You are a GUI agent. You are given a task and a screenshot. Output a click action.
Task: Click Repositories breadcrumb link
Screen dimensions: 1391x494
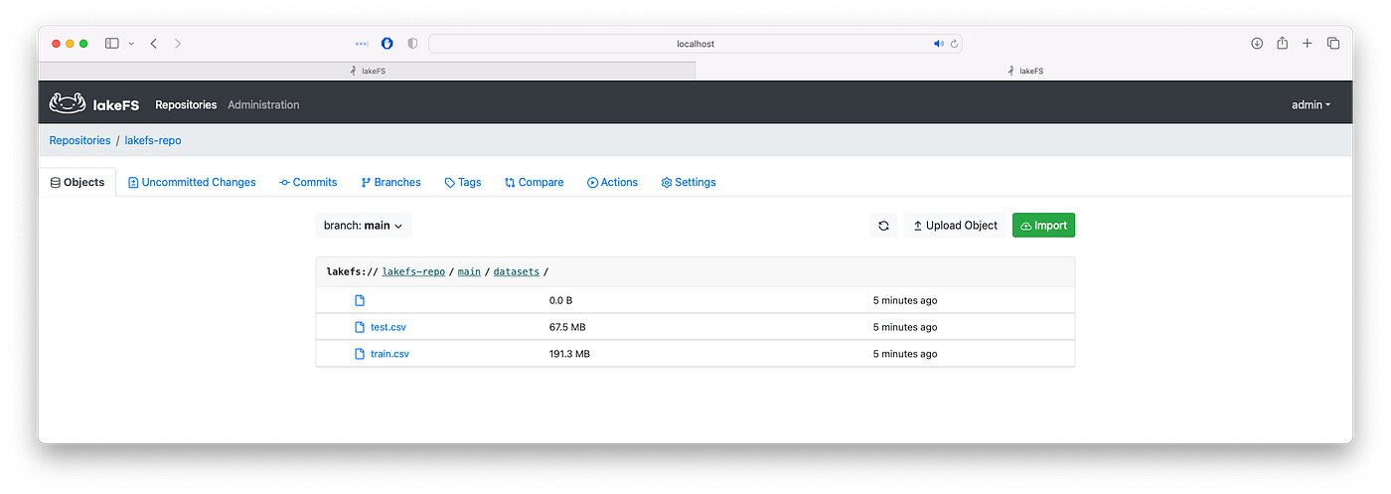tap(80, 140)
